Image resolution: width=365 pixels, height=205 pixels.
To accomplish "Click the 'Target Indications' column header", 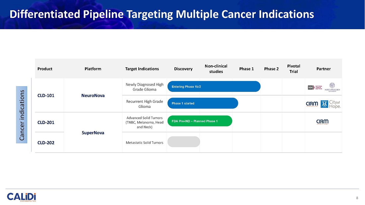I will click(142, 69).
